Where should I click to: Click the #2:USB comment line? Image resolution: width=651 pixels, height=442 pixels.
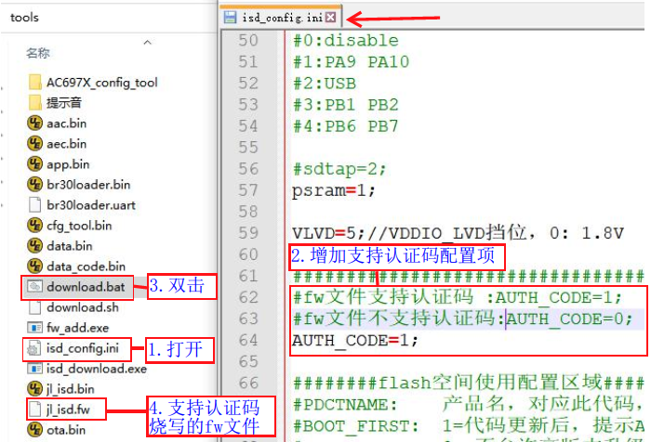click(x=325, y=84)
